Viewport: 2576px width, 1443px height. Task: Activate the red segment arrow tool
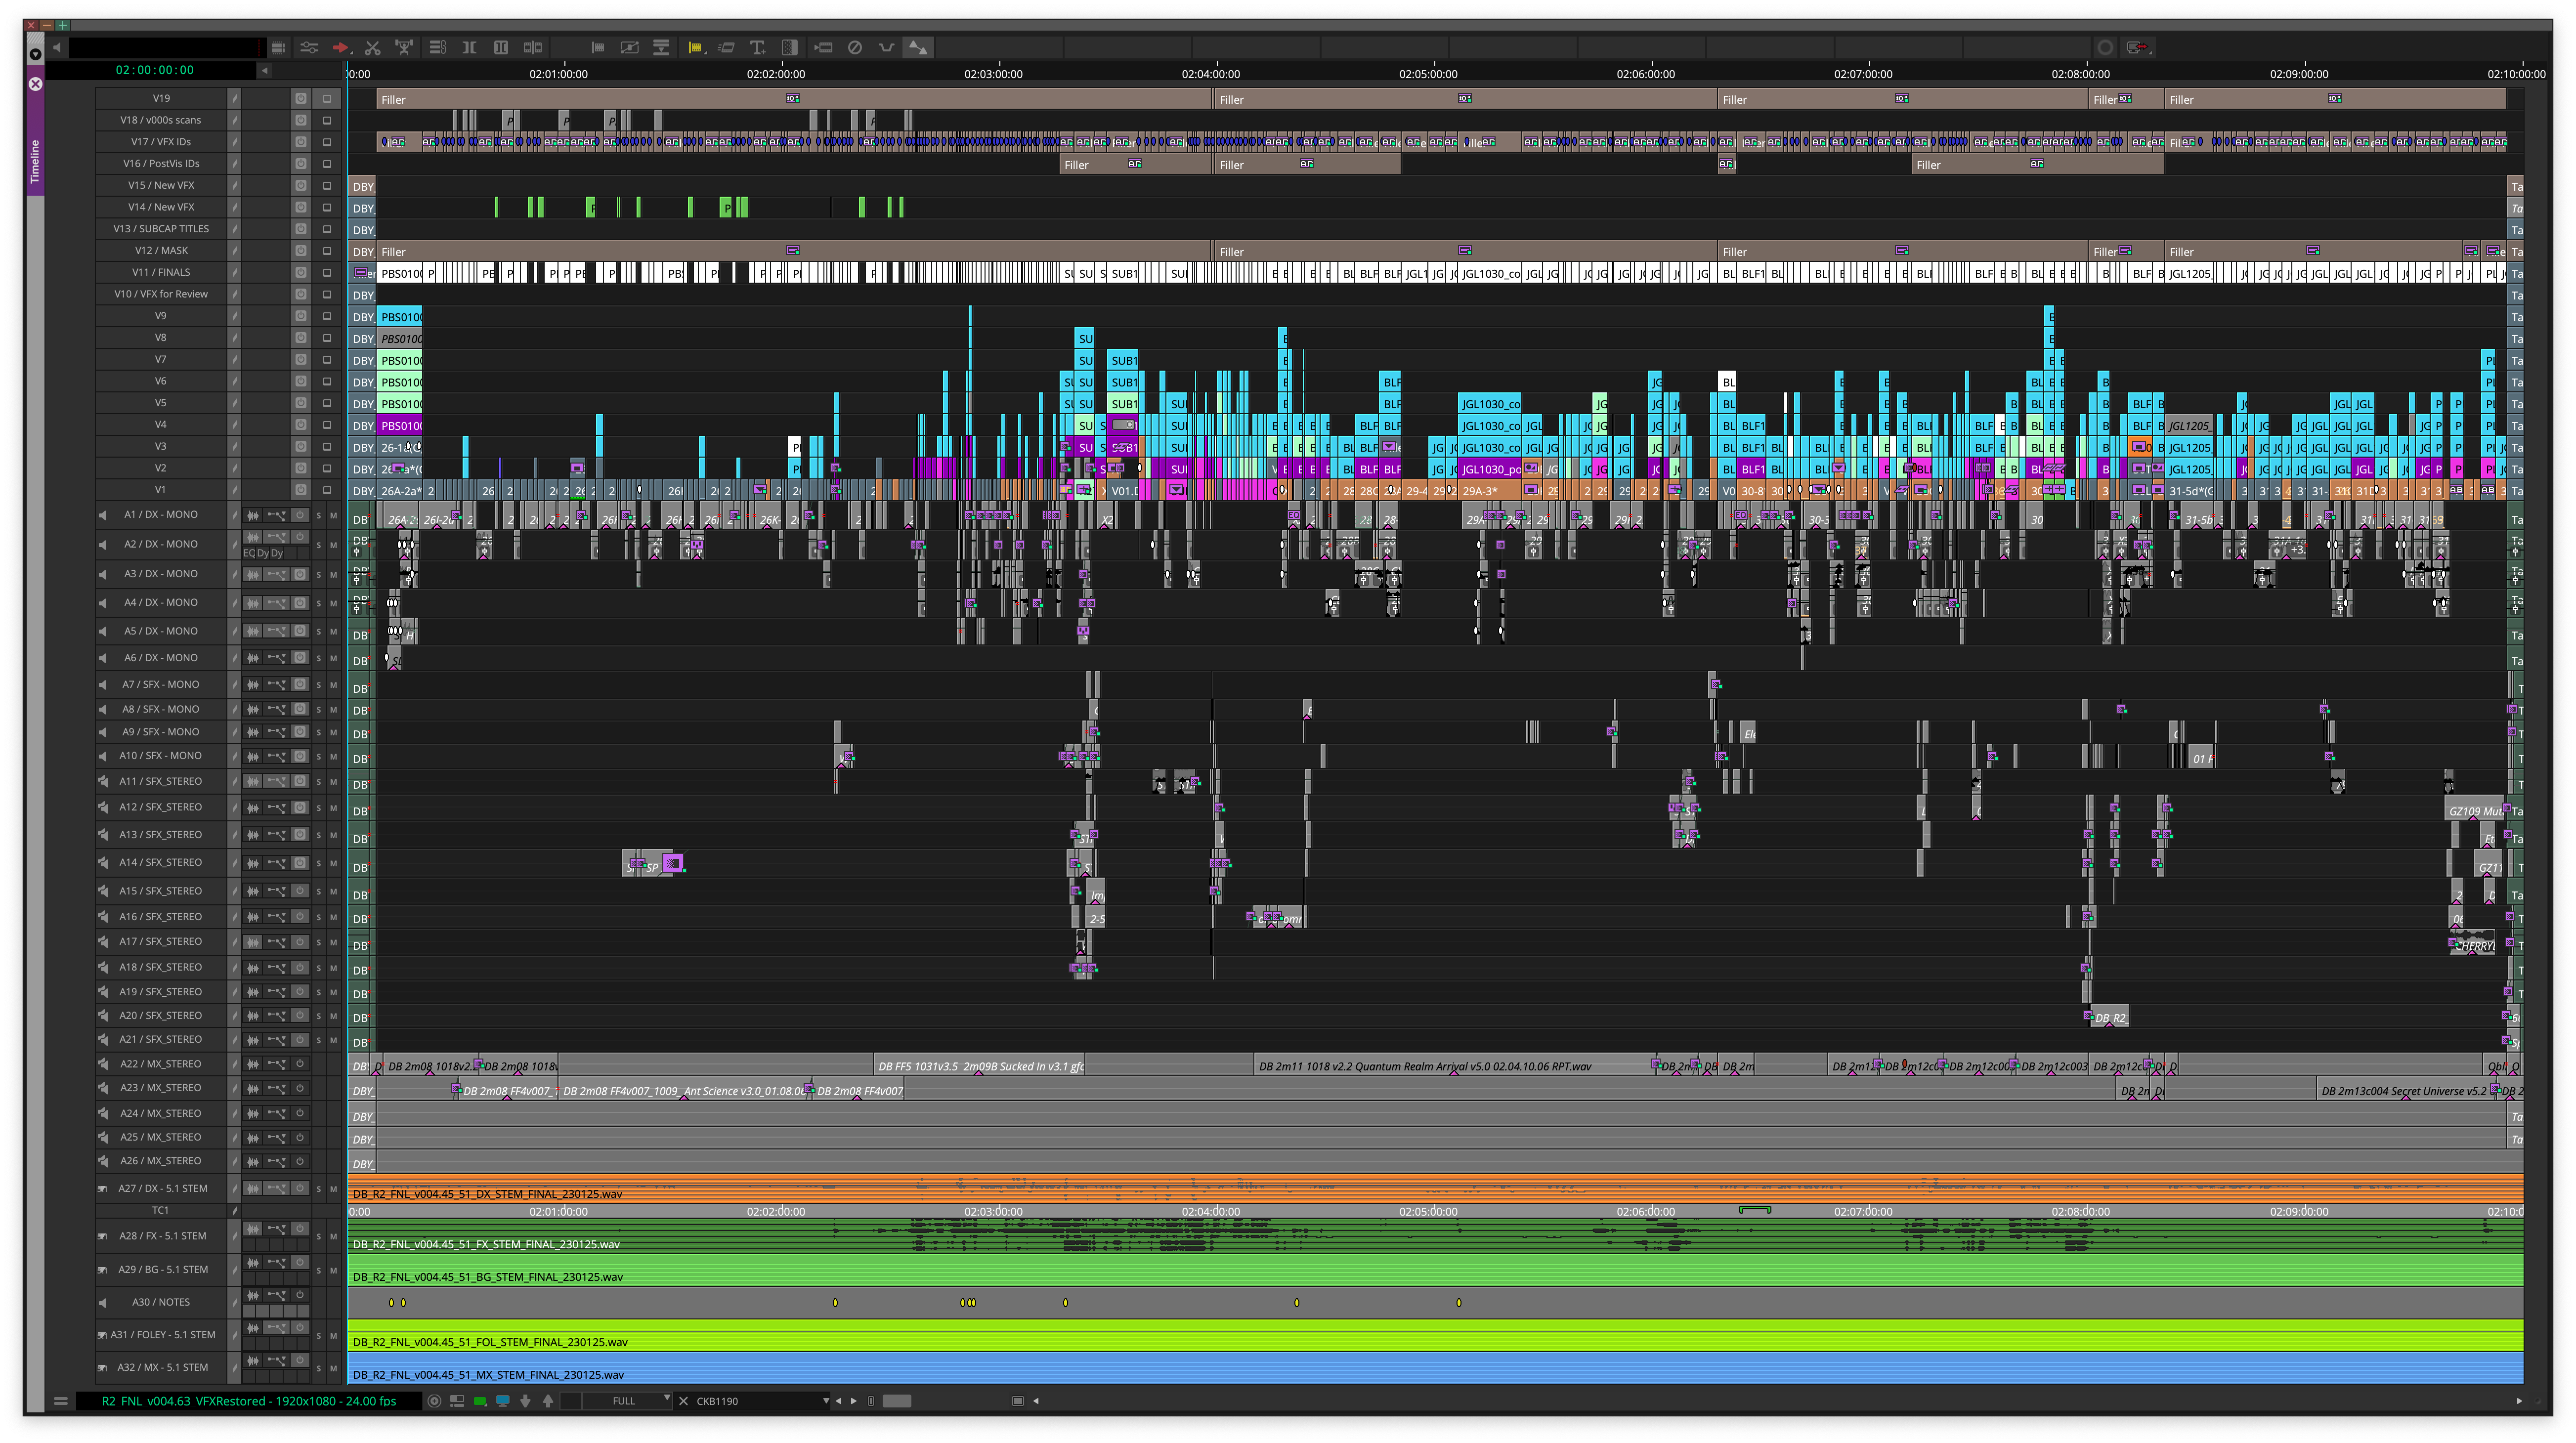click(341, 47)
